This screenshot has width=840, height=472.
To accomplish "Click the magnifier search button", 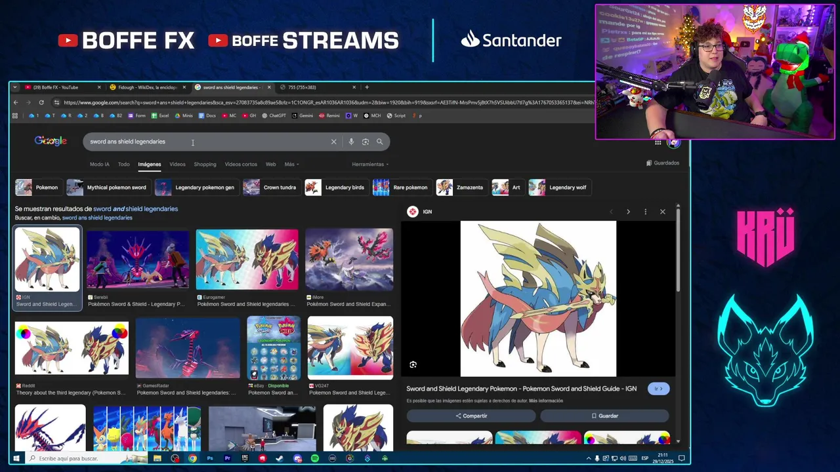I will click(379, 142).
